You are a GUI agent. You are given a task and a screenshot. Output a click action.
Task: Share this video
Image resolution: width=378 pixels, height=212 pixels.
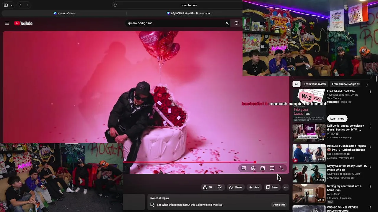point(235,187)
